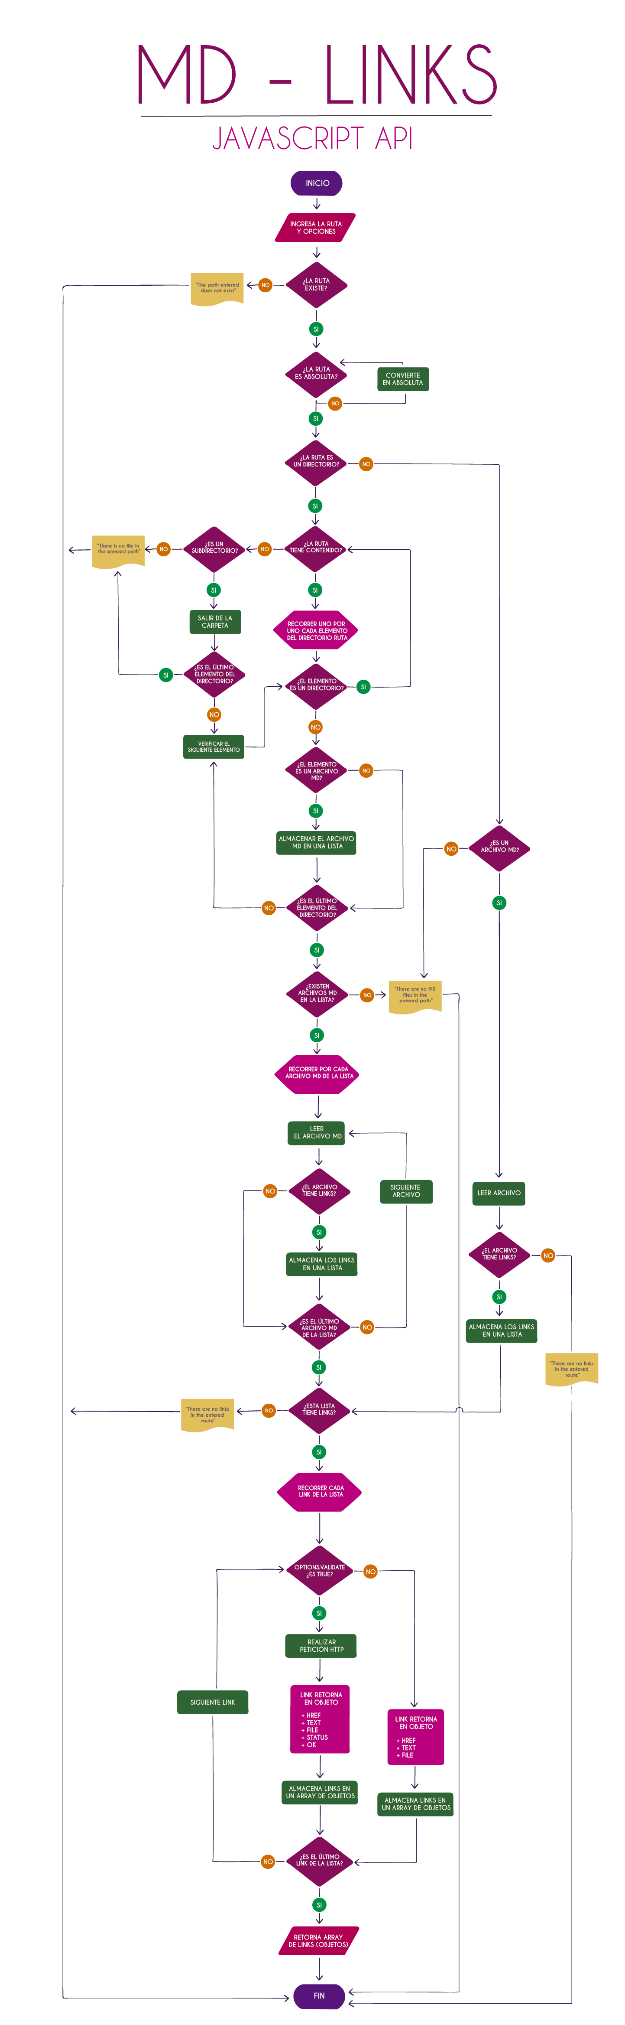Click 'OPTIONS.VALIDATE ¿ES TRUE?' decision diamond
Image resolution: width=625 pixels, height=2025 pixels.
(320, 1571)
